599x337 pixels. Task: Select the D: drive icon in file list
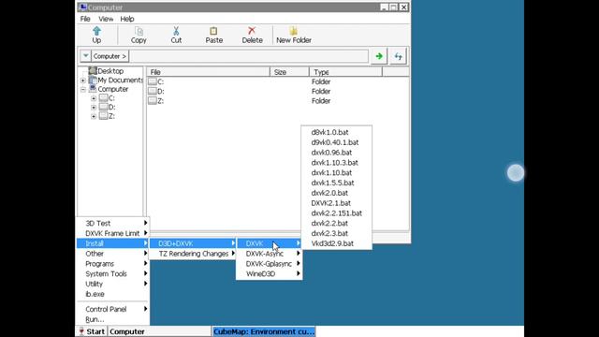(153, 91)
